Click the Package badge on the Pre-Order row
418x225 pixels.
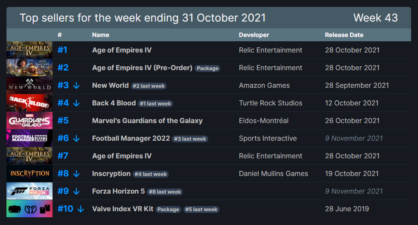tap(207, 68)
